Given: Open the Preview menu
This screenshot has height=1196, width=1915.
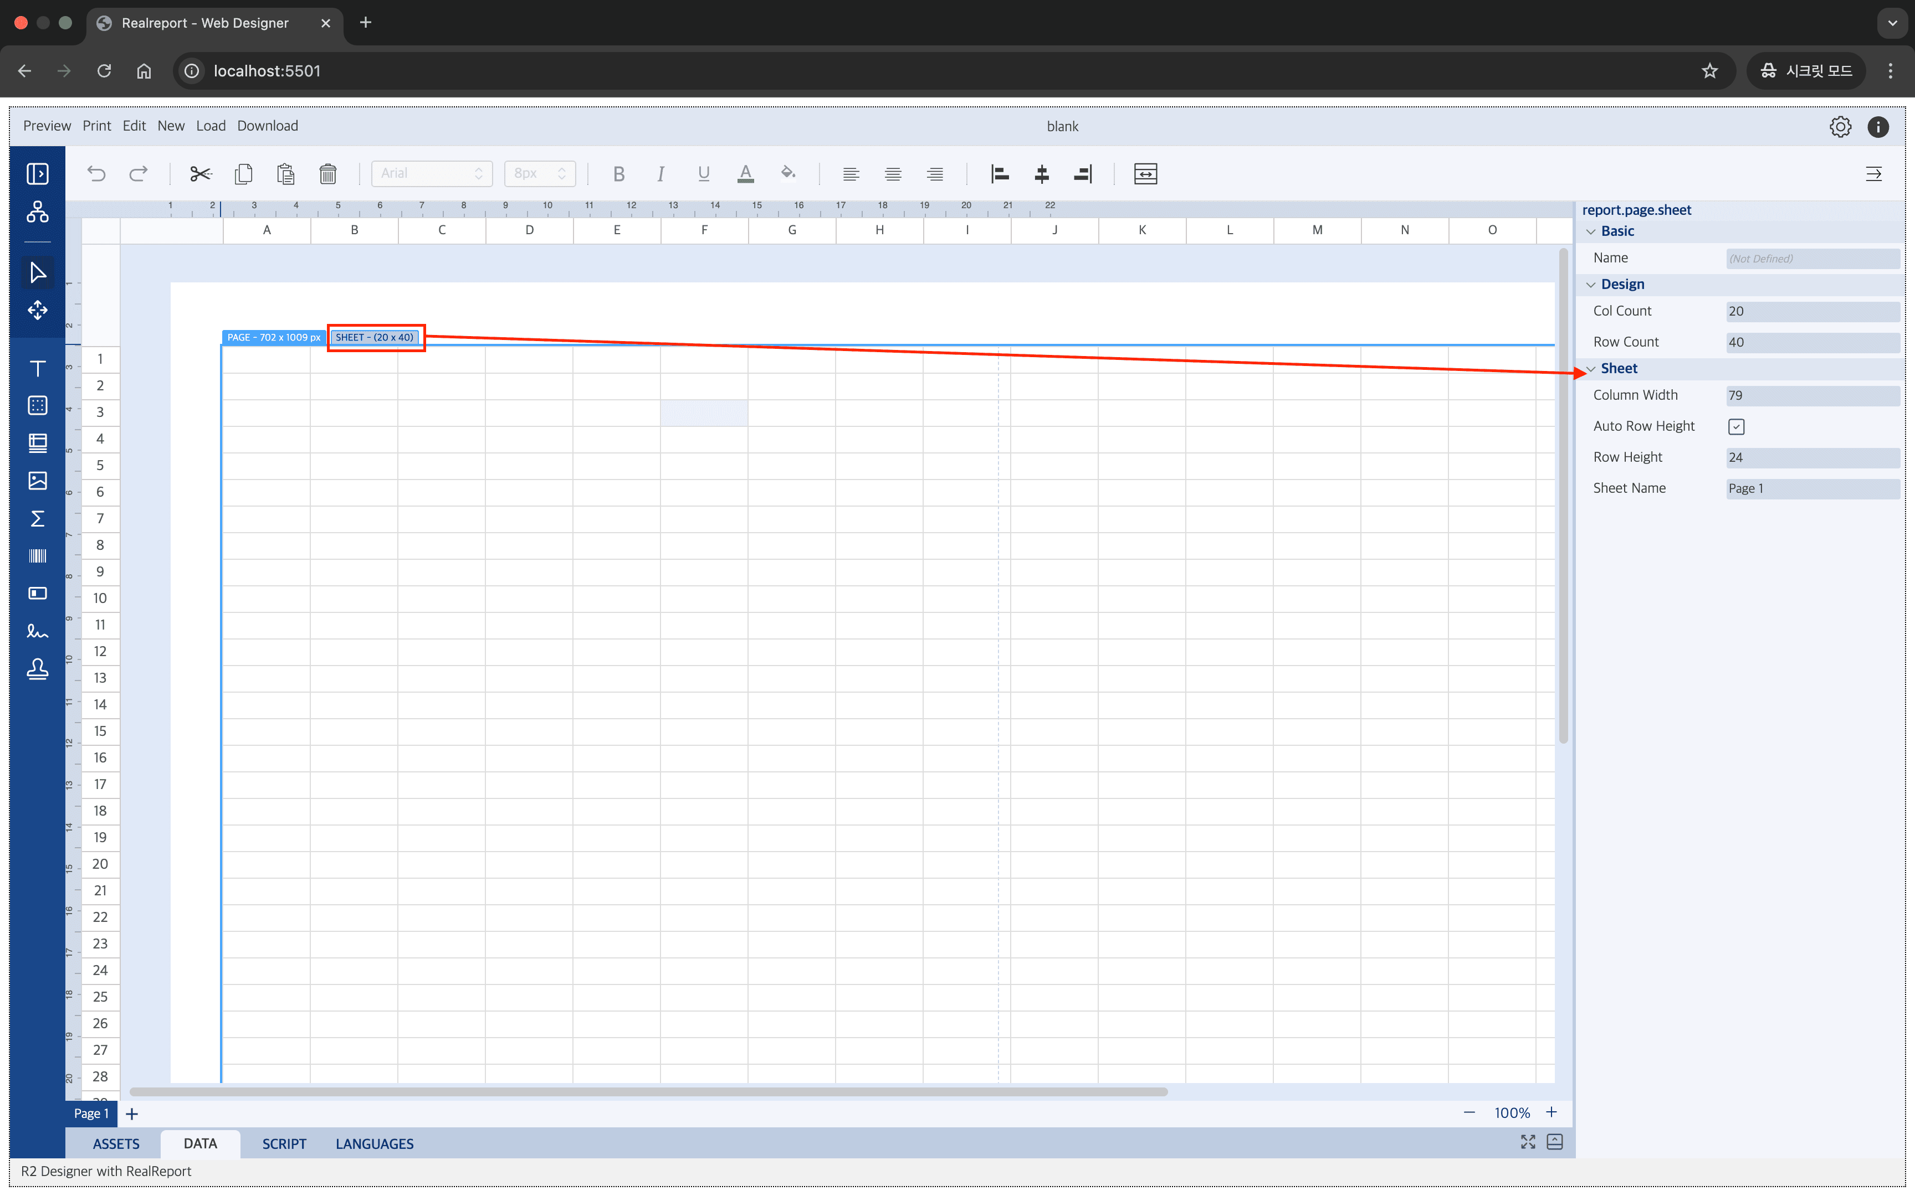Looking at the screenshot, I should coord(47,126).
